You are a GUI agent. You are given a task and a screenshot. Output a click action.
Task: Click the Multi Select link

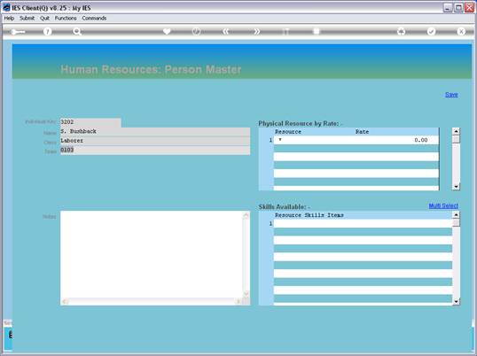(x=443, y=205)
